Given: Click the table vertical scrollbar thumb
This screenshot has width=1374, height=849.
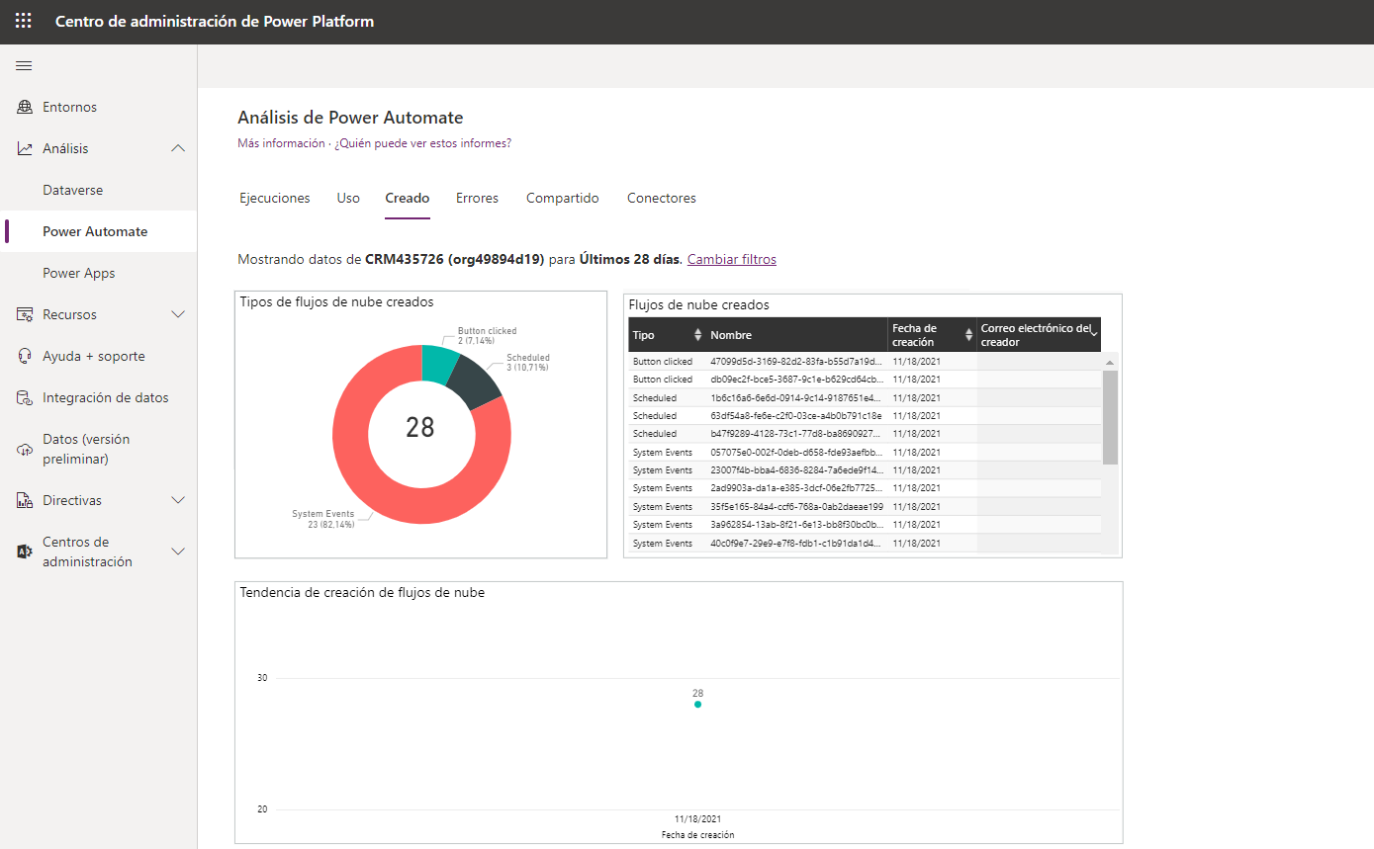Looking at the screenshot, I should [x=1110, y=417].
